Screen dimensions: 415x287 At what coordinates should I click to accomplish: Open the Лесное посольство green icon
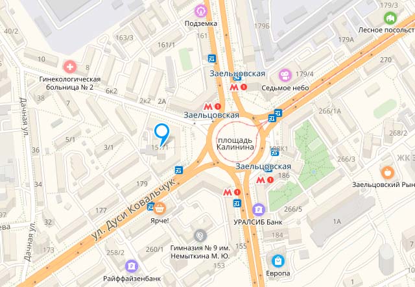point(390,18)
